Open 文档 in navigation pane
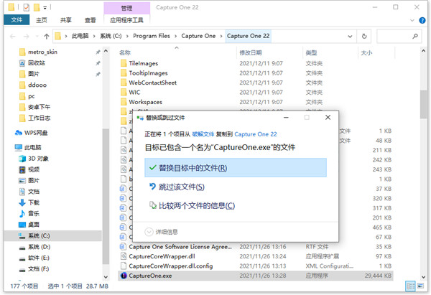Viewport: 431px width, 295px height. coord(34,192)
